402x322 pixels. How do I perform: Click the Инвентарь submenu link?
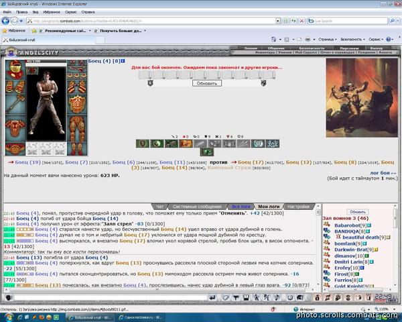pyautogui.click(x=265, y=52)
